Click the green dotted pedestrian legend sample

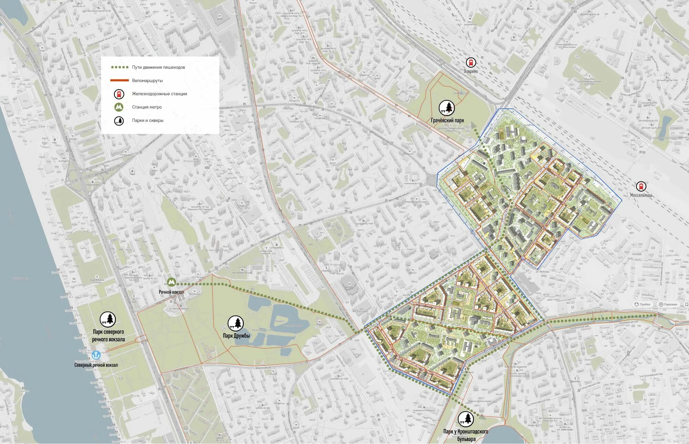coord(120,67)
